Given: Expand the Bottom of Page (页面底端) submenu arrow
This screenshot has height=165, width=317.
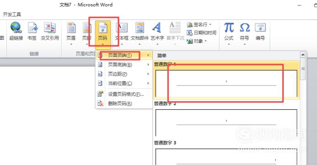Looking at the screenshot, I should click(148, 64).
